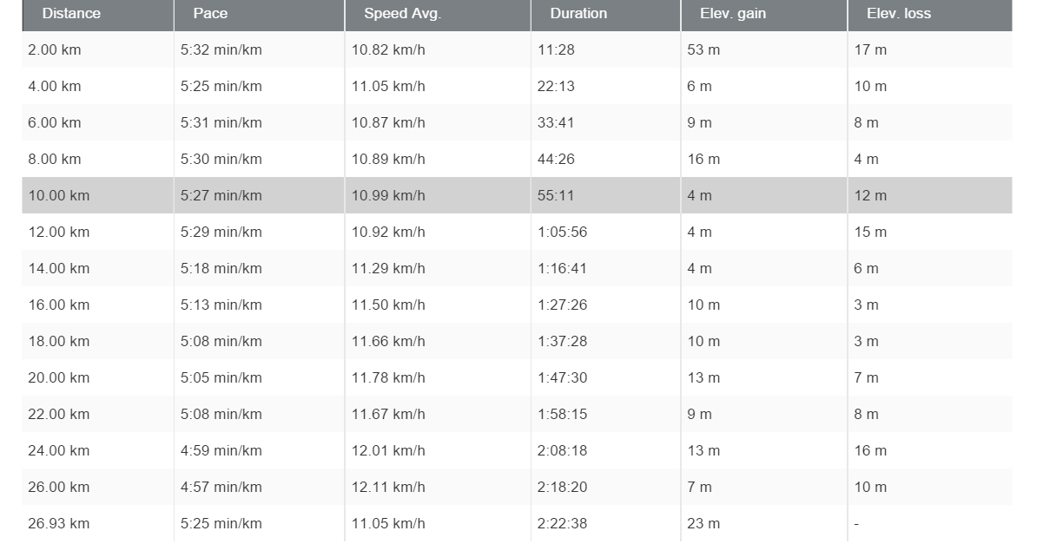The height and width of the screenshot is (557, 1043).
Task: Click the Elev. loss column header
Action: click(x=898, y=14)
